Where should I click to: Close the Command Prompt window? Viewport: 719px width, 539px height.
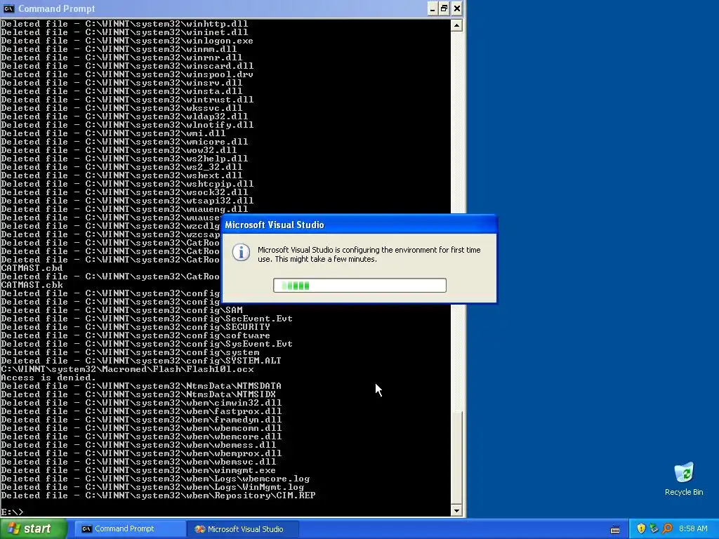point(456,8)
